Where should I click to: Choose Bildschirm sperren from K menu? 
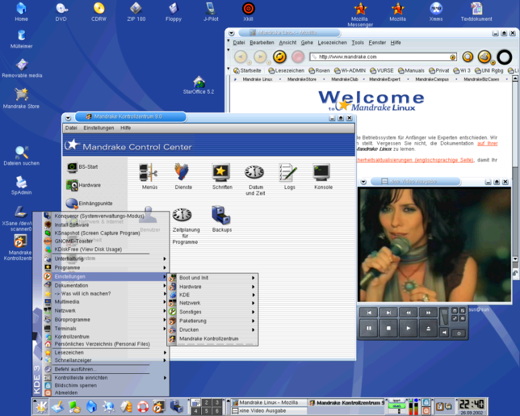pos(106,385)
